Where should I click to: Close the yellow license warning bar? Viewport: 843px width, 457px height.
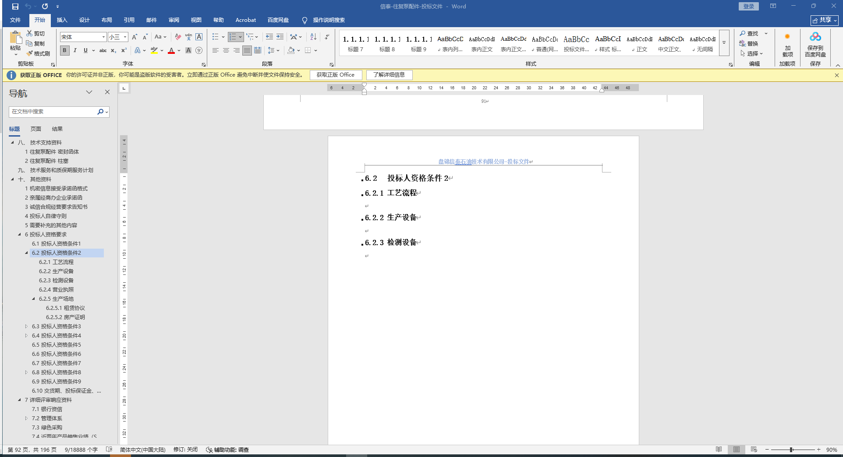[x=836, y=75]
